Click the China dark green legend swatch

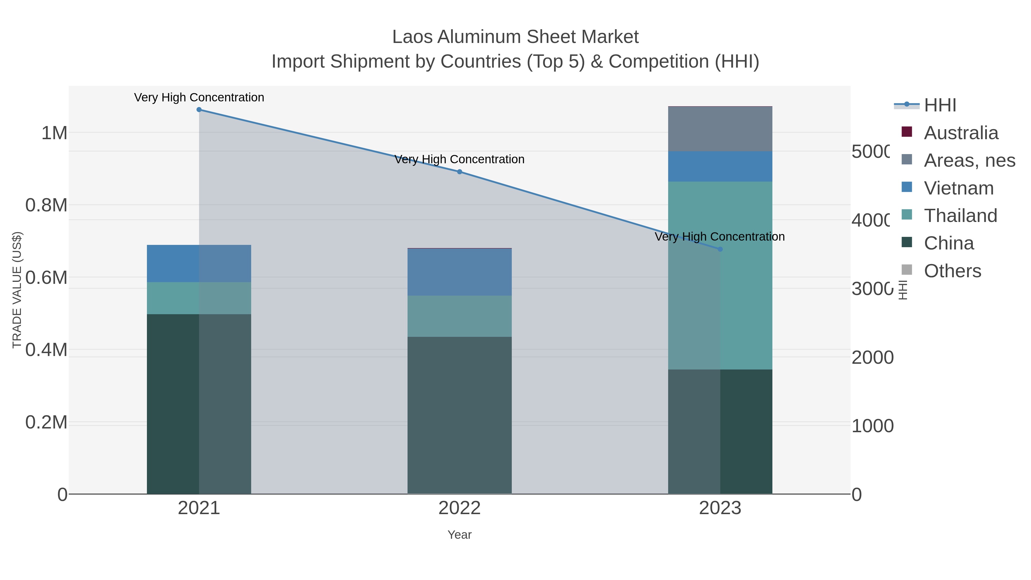point(906,242)
